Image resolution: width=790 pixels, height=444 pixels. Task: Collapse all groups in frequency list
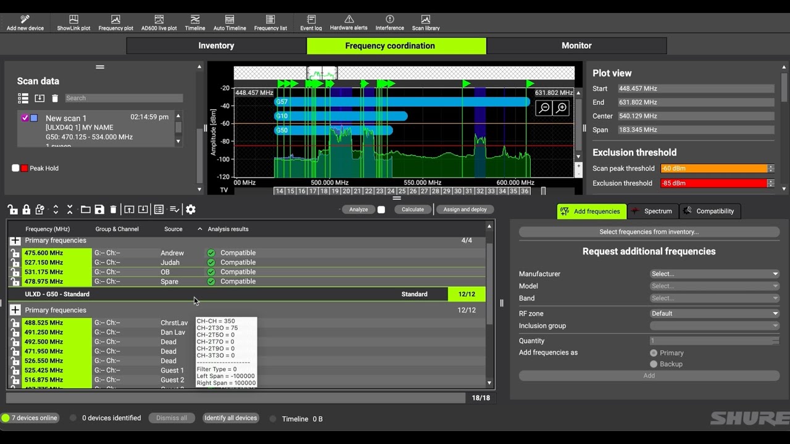pyautogui.click(x=70, y=210)
